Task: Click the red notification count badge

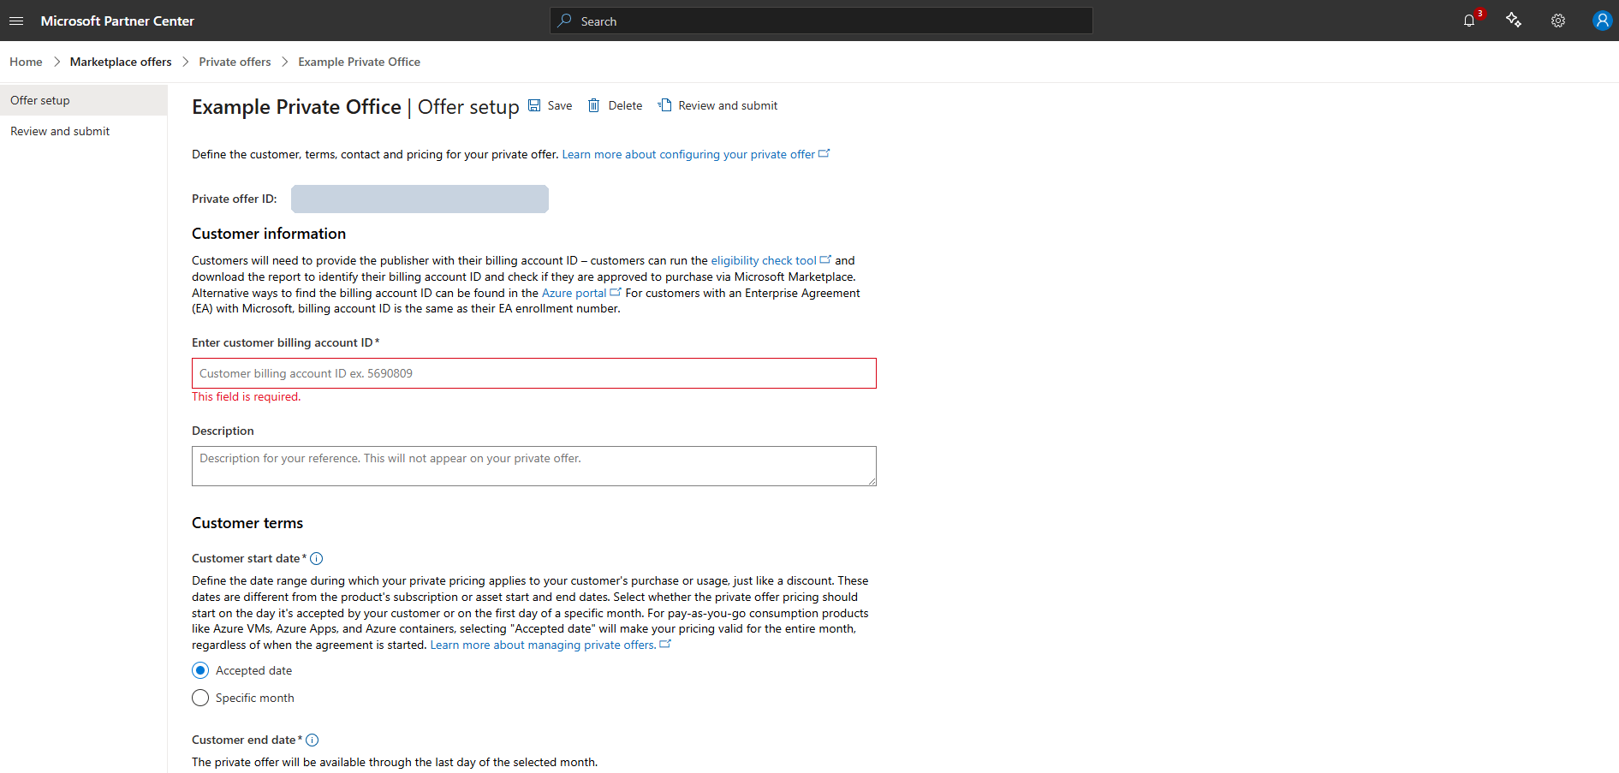Action: (1479, 13)
